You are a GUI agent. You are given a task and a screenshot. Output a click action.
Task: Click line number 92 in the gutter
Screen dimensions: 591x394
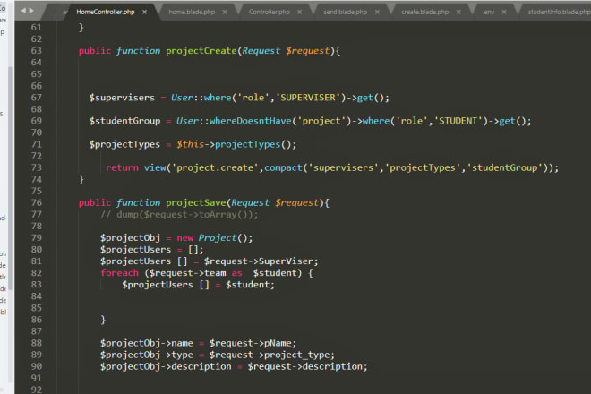37,390
